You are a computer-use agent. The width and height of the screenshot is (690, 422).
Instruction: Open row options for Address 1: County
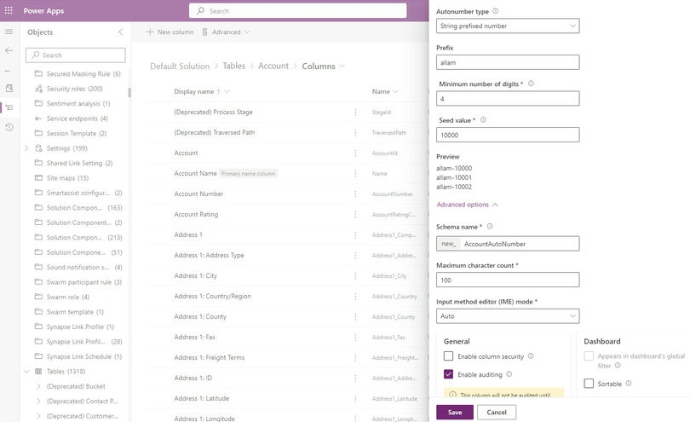coord(355,317)
